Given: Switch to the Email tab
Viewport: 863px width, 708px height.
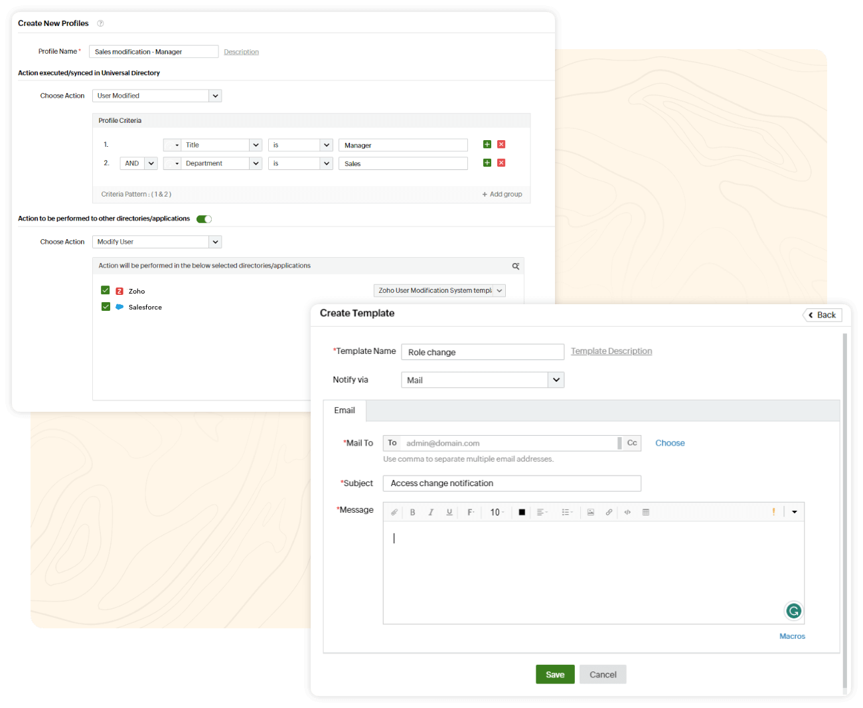Looking at the screenshot, I should coord(345,410).
